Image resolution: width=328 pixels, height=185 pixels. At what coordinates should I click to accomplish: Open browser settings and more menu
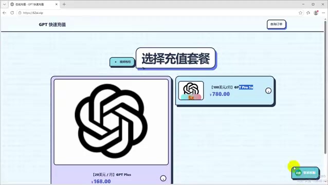323,13
